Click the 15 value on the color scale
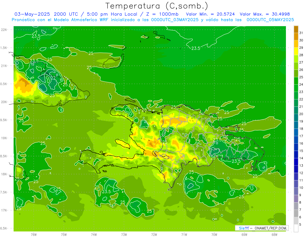The image size is (308, 238). click(301, 151)
